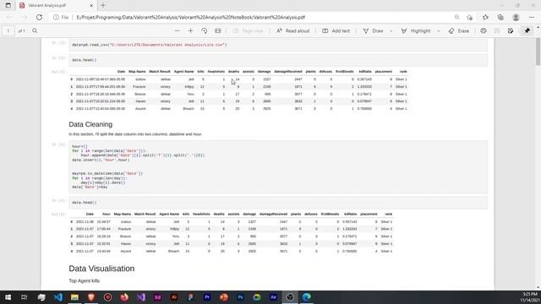Click the 'hour' column header in second table
This screenshot has width=541, height=304.
(107, 214)
